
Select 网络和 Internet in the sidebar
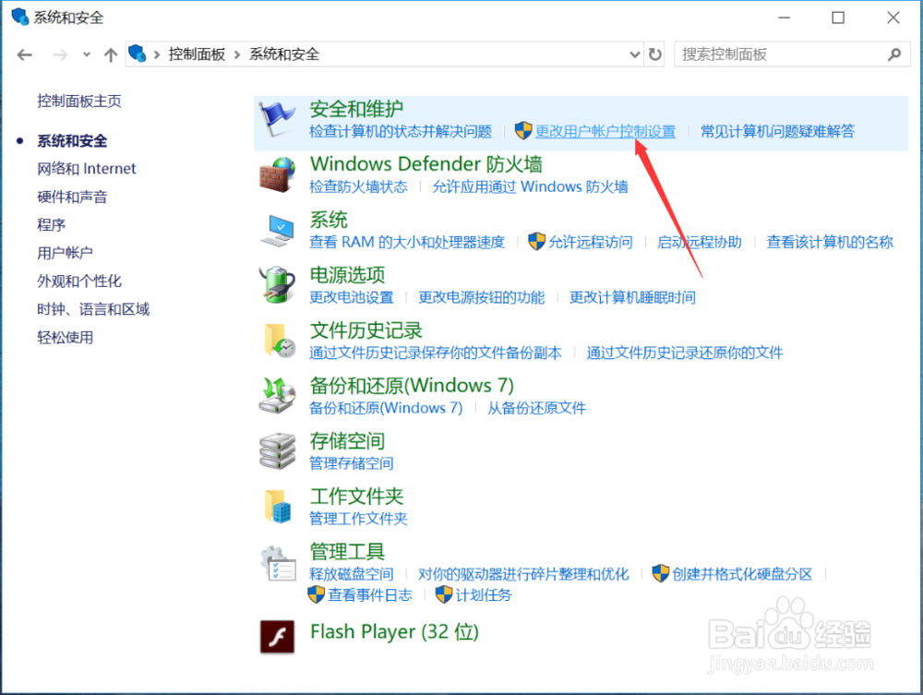click(x=86, y=168)
